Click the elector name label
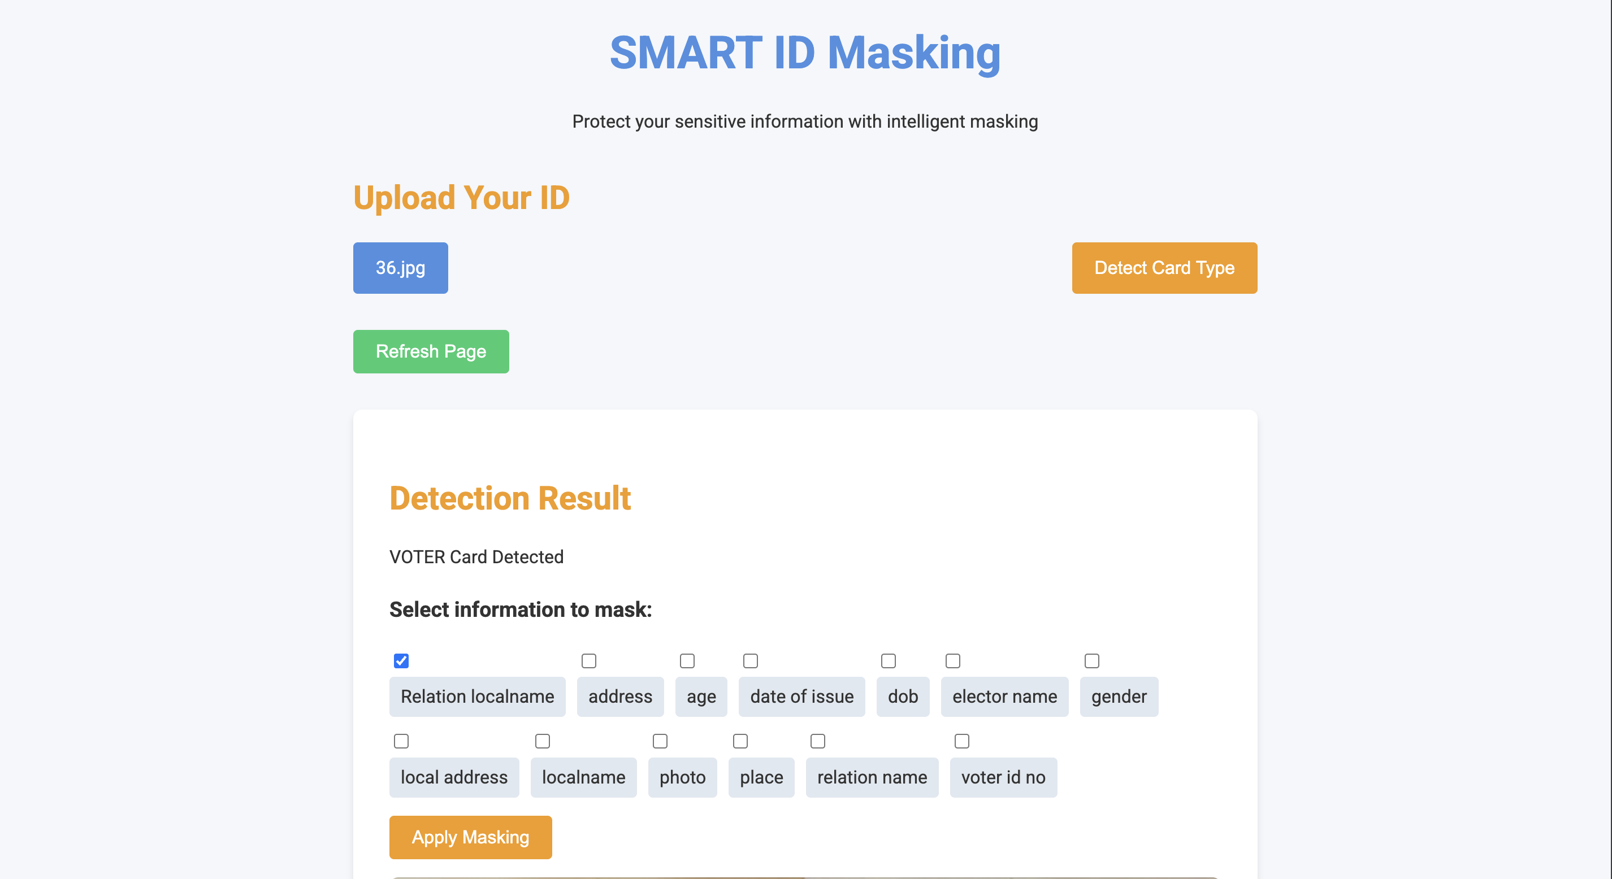 pos(1004,697)
